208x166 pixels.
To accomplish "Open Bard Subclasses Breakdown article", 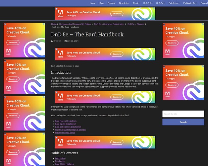I will coord(68,127).
